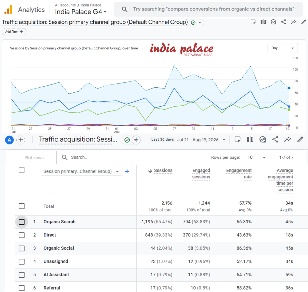Sort by Average engagement time per session header
Screen dimensions: 308x292
pyautogui.click(x=280, y=180)
